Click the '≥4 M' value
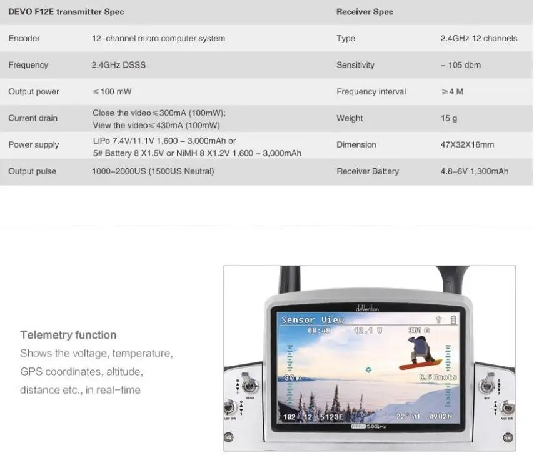 pyautogui.click(x=452, y=91)
